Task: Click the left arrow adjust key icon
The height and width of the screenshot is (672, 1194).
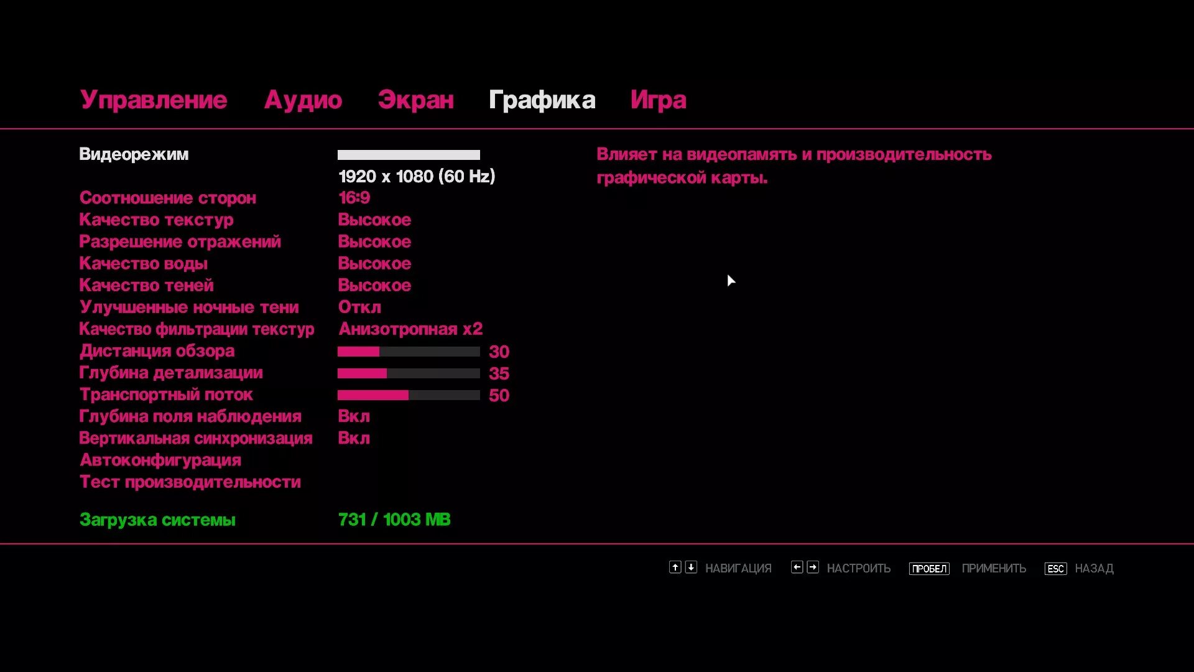Action: coord(797,567)
